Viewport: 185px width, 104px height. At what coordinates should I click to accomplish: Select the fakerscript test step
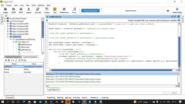[25, 47]
